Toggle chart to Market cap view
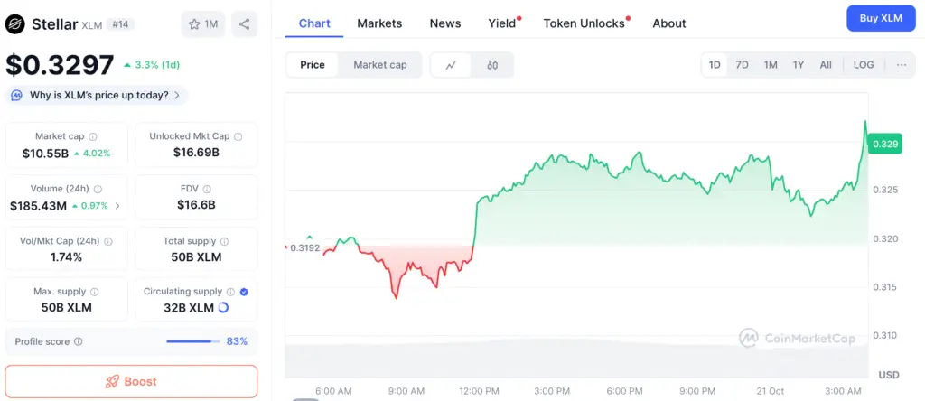925x401 pixels. pyautogui.click(x=379, y=65)
